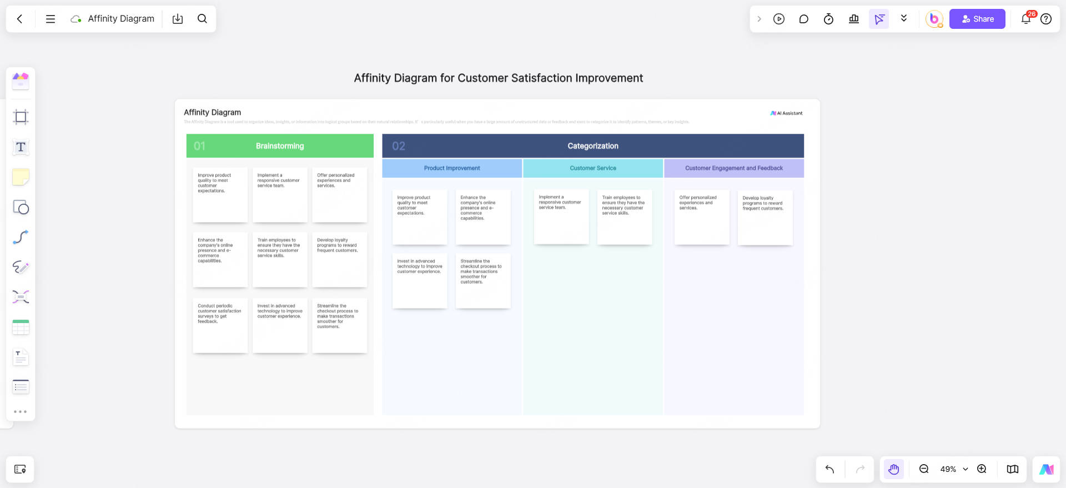The height and width of the screenshot is (488, 1066).
Task: Go back with the left arrow
Action: (20, 19)
